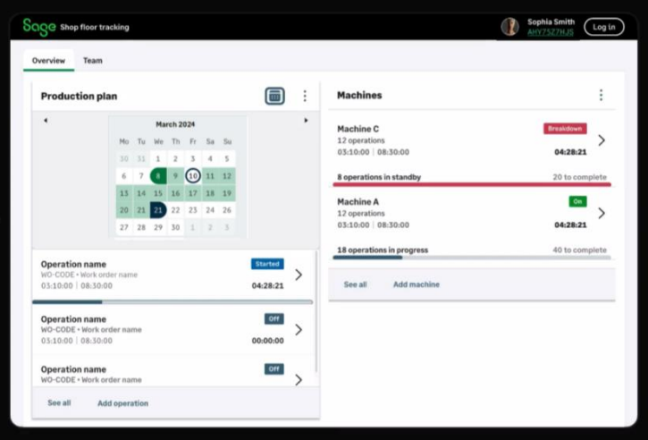Expand Machine A details chevron
Viewport: 648px width, 440px height.
click(x=602, y=213)
